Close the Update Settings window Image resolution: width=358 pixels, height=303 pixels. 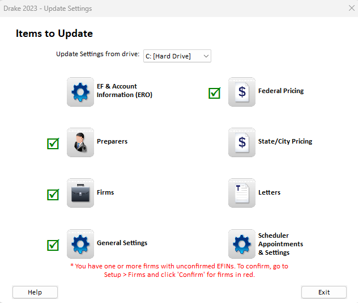pyautogui.click(x=352, y=9)
